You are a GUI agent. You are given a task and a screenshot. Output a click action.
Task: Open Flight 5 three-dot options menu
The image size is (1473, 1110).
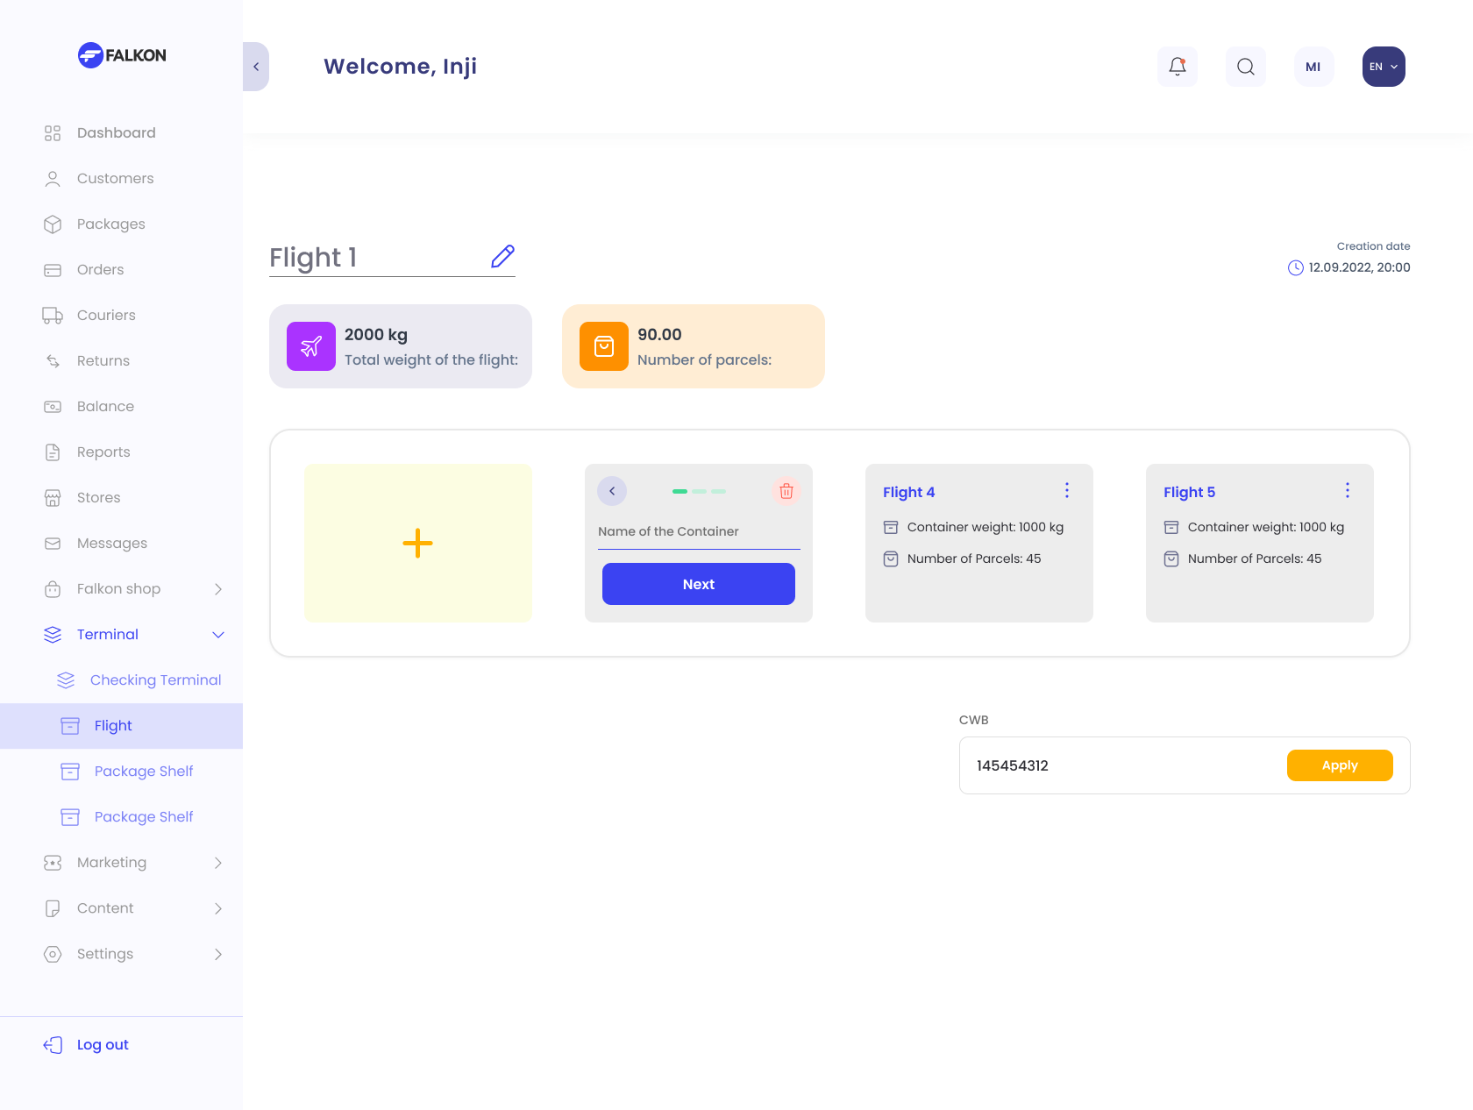1347,491
